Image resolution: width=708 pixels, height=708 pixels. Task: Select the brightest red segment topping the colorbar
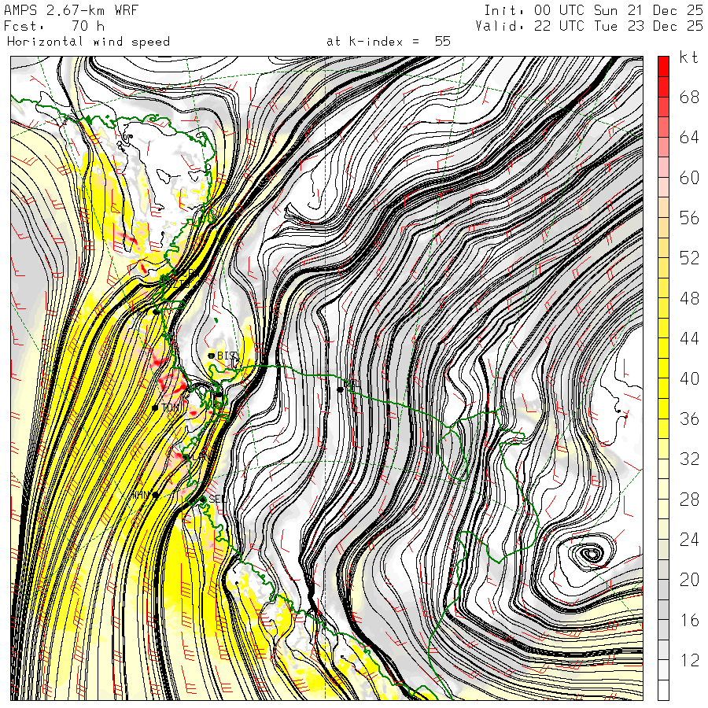[x=663, y=66]
